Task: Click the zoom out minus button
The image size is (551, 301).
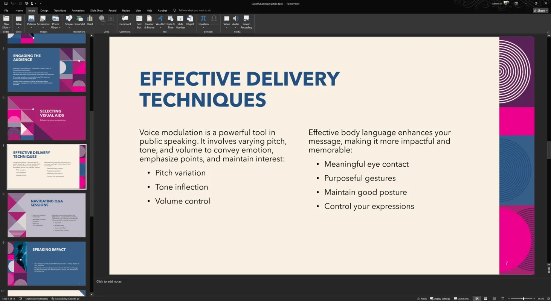Action: point(509,299)
